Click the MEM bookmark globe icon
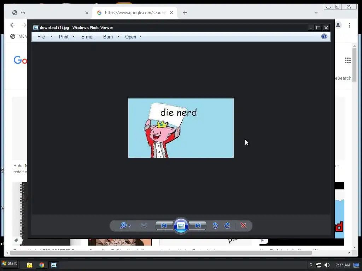The height and width of the screenshot is (271, 362). coord(13,36)
